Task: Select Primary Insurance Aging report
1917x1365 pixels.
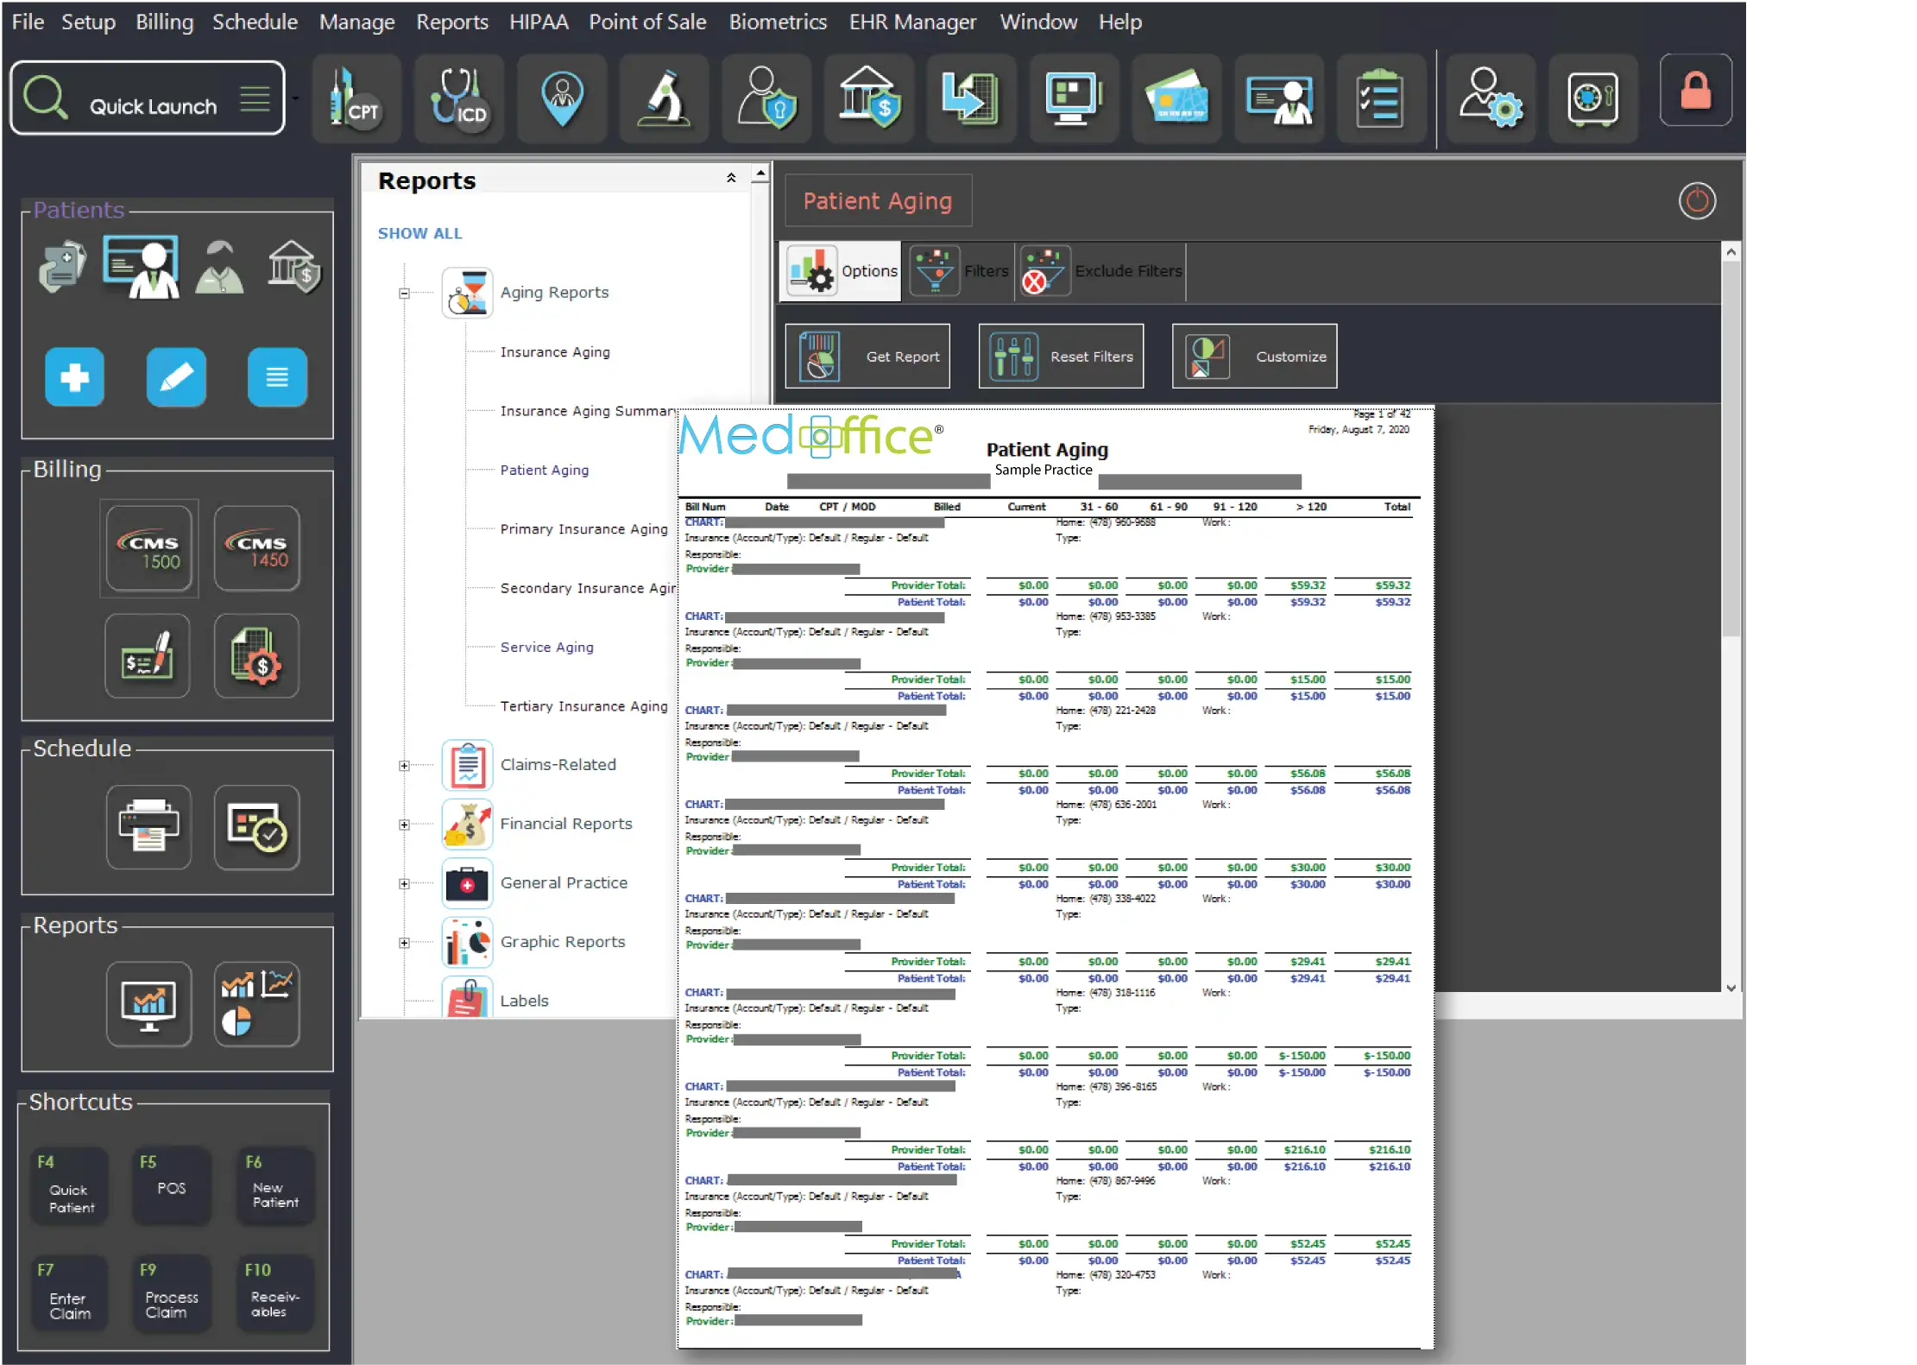Action: (583, 529)
